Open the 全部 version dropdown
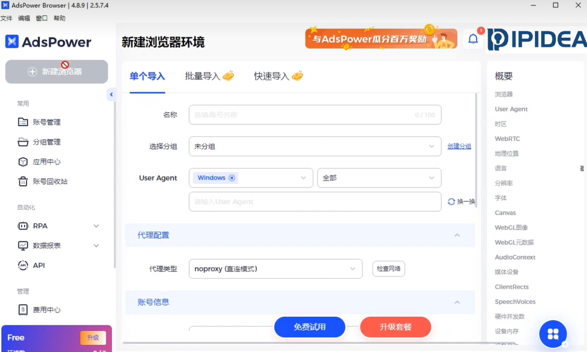This screenshot has width=587, height=352. 379,178
